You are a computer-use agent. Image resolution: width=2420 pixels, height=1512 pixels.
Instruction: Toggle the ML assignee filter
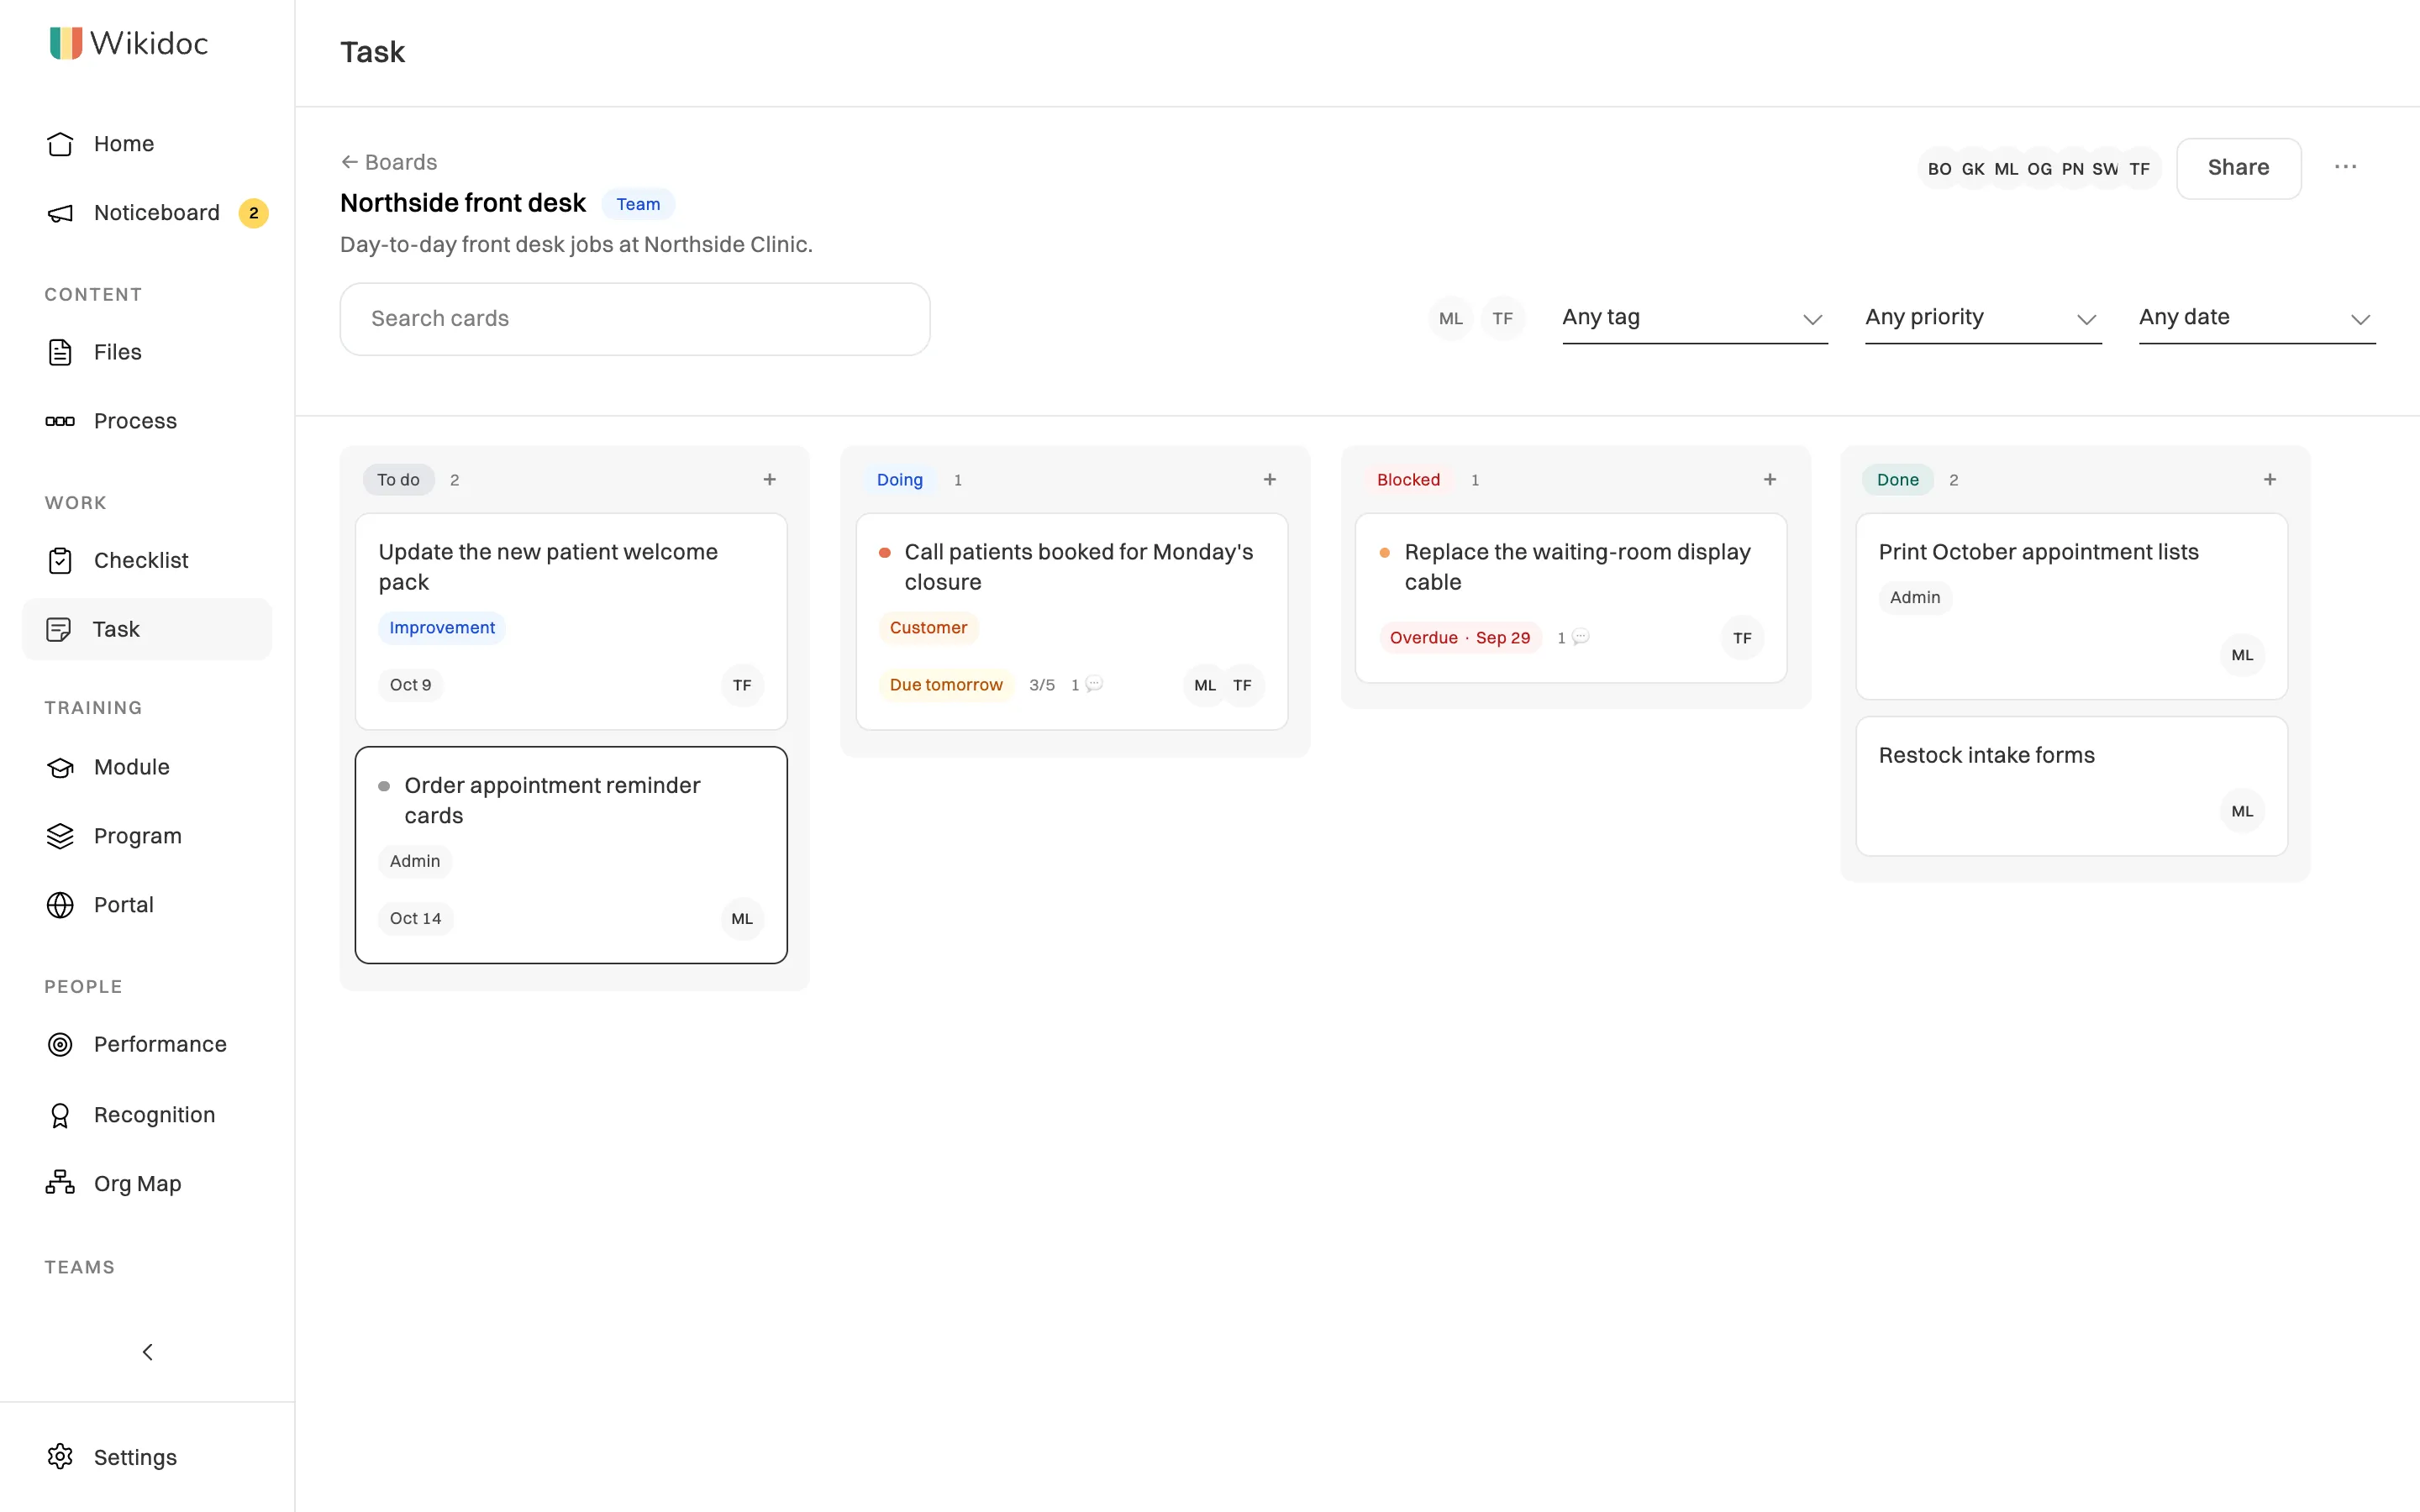[x=1450, y=318]
